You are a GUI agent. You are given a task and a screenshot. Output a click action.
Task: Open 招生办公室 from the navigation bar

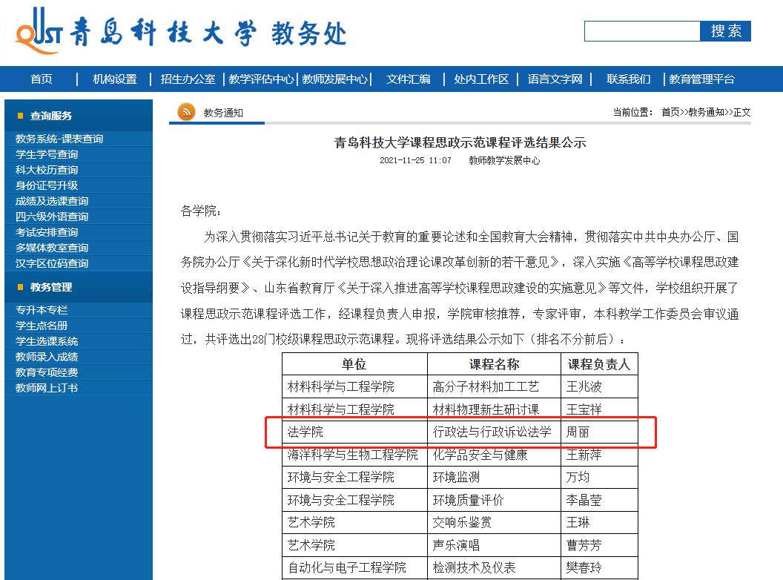(188, 79)
